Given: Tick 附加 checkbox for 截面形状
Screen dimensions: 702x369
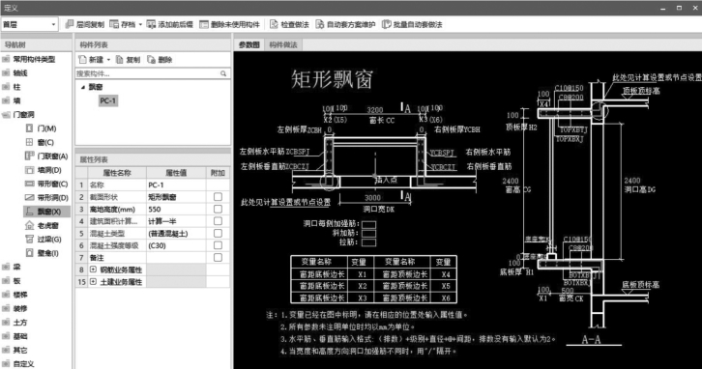Looking at the screenshot, I should [218, 197].
